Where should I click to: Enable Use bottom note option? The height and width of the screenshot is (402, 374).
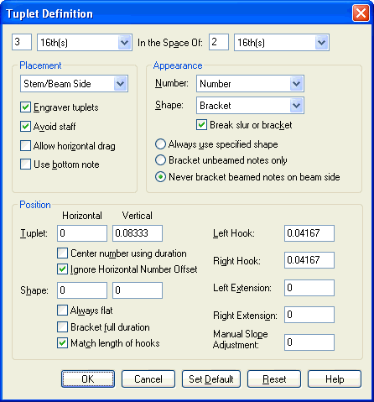pyautogui.click(x=25, y=164)
